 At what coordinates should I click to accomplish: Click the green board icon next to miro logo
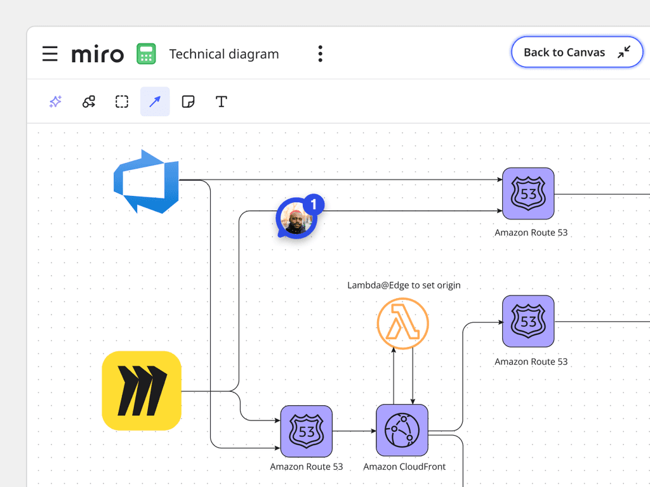[146, 54]
